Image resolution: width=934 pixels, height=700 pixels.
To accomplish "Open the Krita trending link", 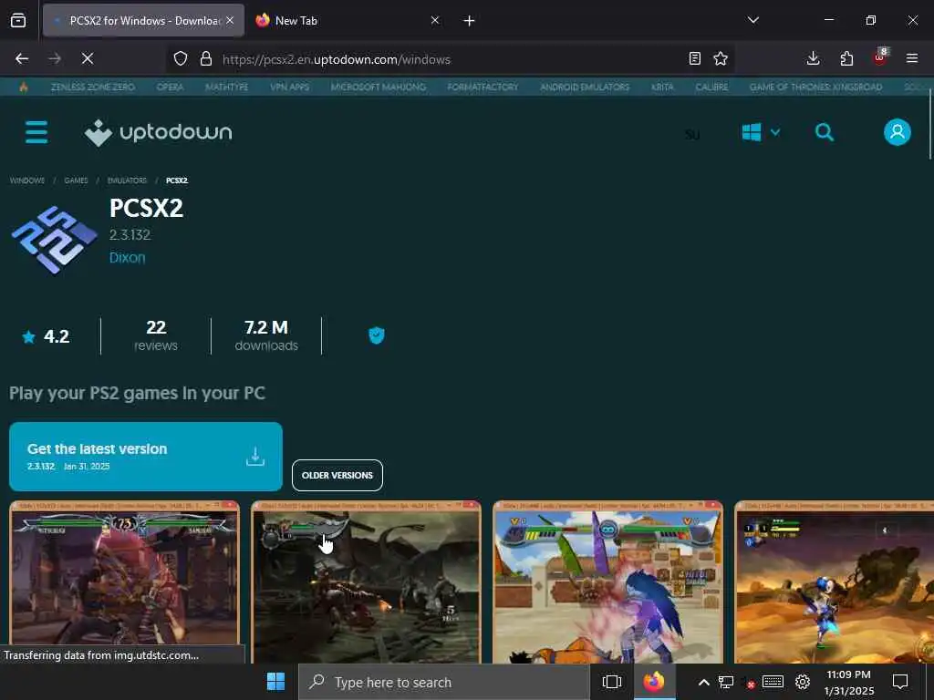I will (x=662, y=87).
